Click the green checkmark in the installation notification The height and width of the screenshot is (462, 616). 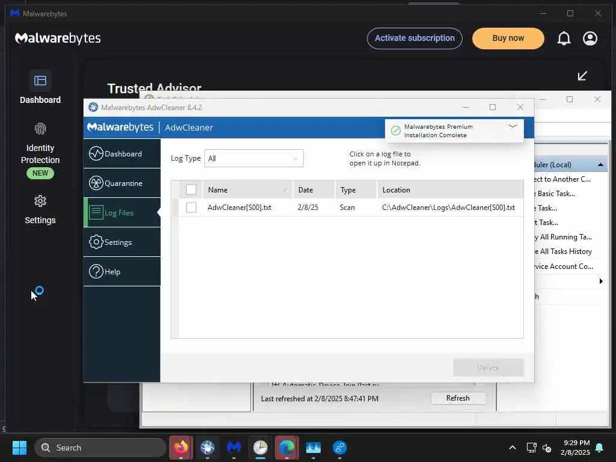[x=396, y=131]
